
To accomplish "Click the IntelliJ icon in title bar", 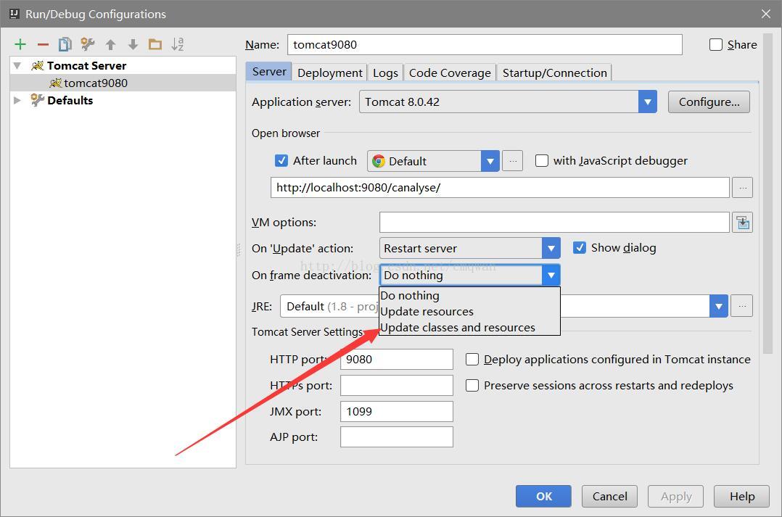I will point(14,14).
